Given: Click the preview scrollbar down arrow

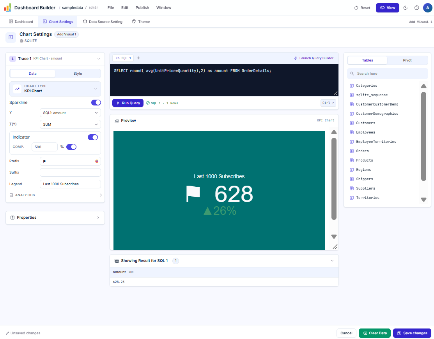Looking at the screenshot, I should click(334, 237).
